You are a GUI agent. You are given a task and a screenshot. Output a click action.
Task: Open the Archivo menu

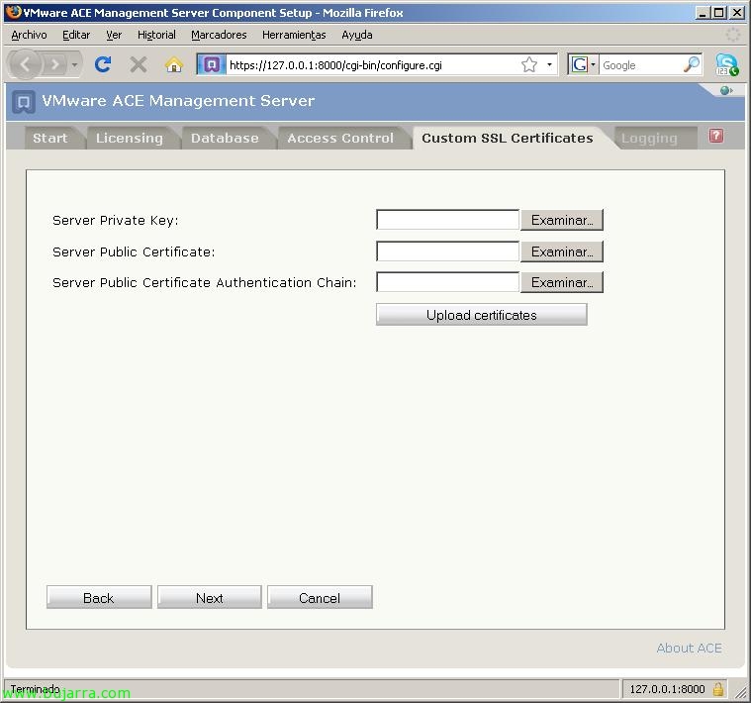(x=29, y=35)
